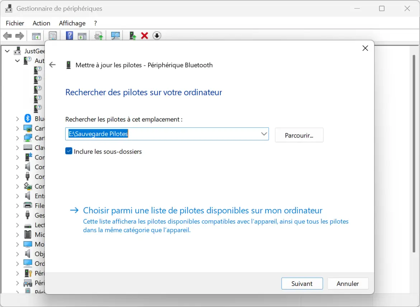Click the Parcourir... button
This screenshot has height=307, width=420.
(299, 135)
